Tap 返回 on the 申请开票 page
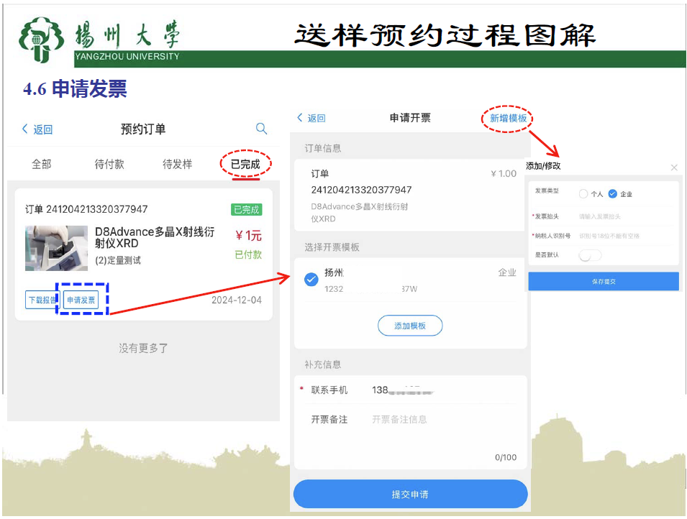687x519 pixels. click(311, 118)
